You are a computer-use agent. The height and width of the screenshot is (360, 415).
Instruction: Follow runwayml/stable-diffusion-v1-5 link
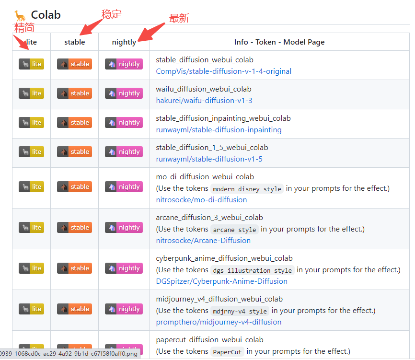click(209, 159)
